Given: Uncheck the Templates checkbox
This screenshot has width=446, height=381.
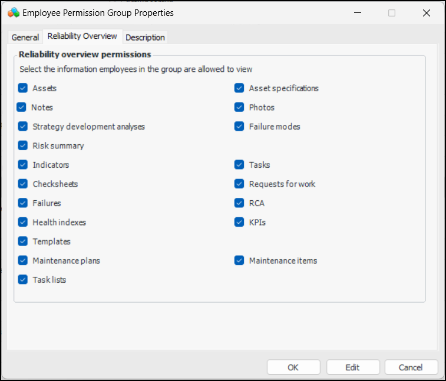Looking at the screenshot, I should coord(23,241).
